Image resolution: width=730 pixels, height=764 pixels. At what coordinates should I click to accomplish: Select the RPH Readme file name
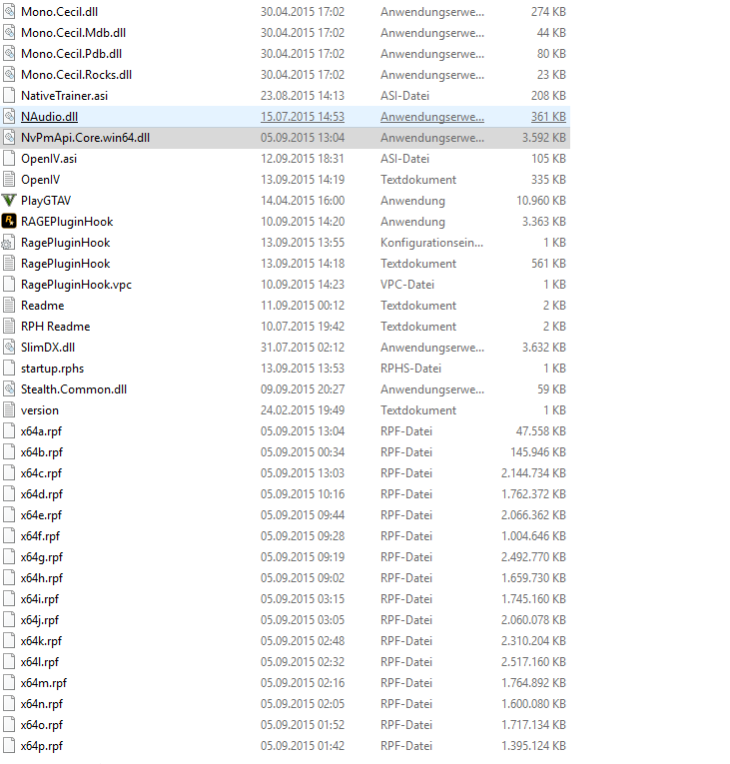[x=56, y=326]
